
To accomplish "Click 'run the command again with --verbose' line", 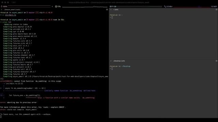I will click(26, 114).
